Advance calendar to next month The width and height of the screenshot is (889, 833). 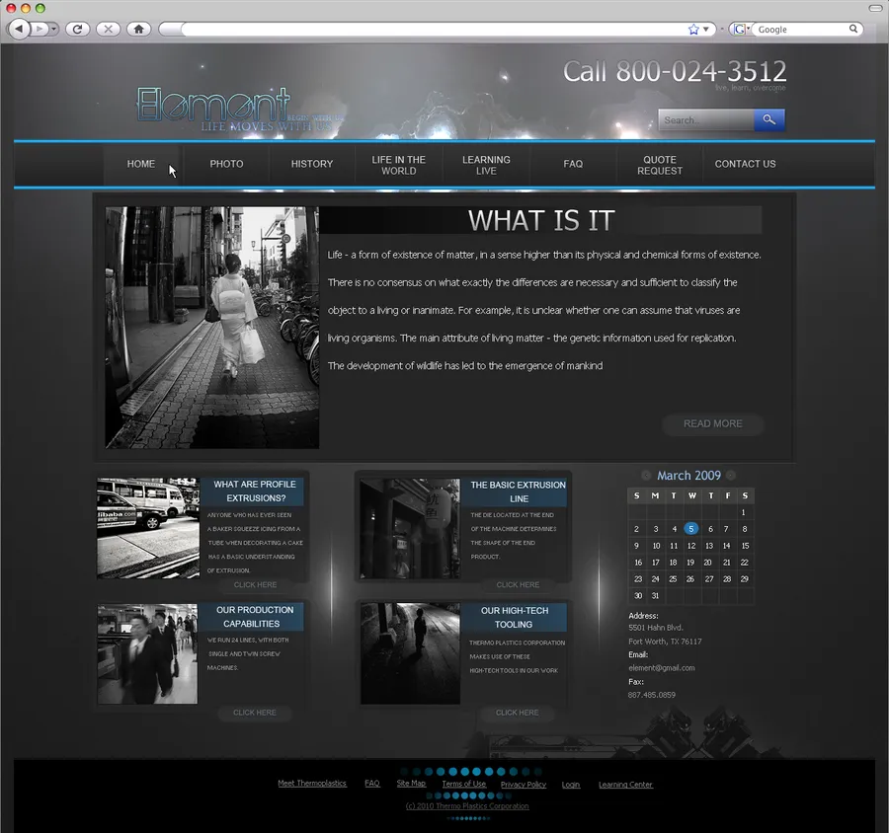[731, 476]
